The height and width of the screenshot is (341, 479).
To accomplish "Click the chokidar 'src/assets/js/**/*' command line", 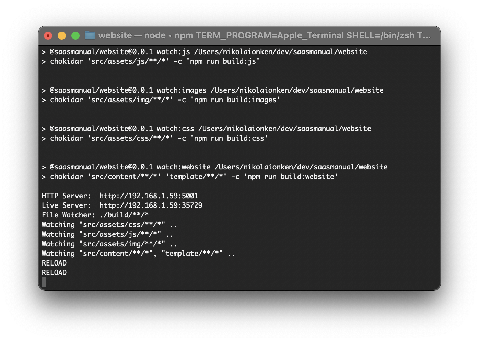I will pyautogui.click(x=151, y=61).
